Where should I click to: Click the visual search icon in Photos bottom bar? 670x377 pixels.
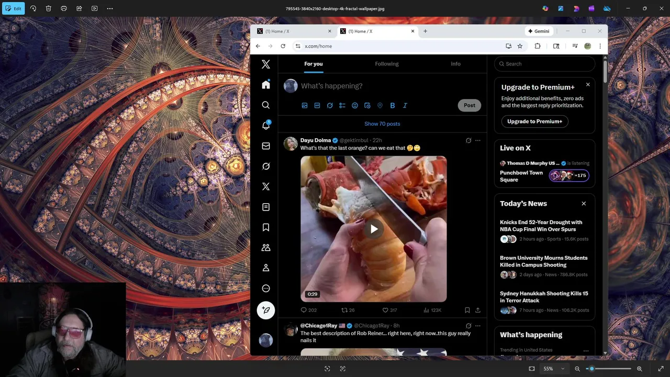(327, 369)
